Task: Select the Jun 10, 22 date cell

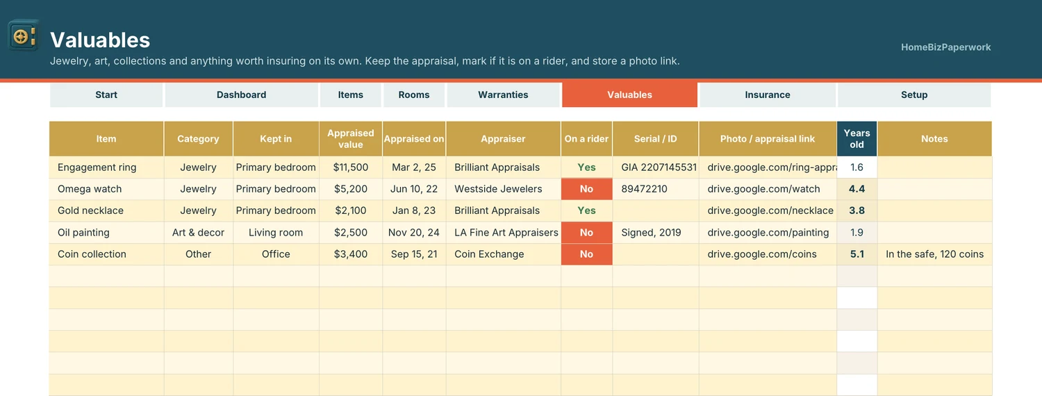Action: pyautogui.click(x=414, y=189)
